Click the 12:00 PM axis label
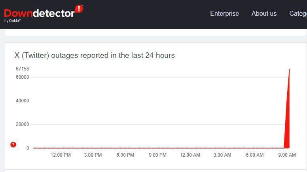This screenshot has height=172, width=307. coord(61,155)
